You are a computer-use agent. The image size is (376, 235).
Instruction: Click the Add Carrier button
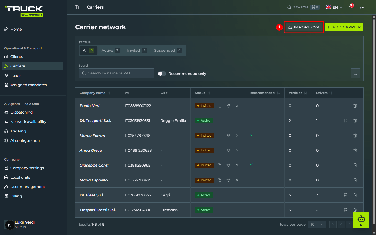[344, 27]
